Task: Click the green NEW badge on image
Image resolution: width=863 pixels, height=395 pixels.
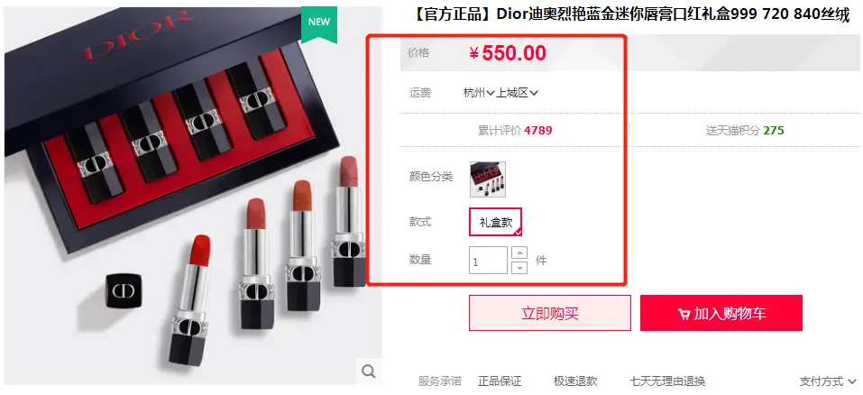Action: pyautogui.click(x=319, y=23)
